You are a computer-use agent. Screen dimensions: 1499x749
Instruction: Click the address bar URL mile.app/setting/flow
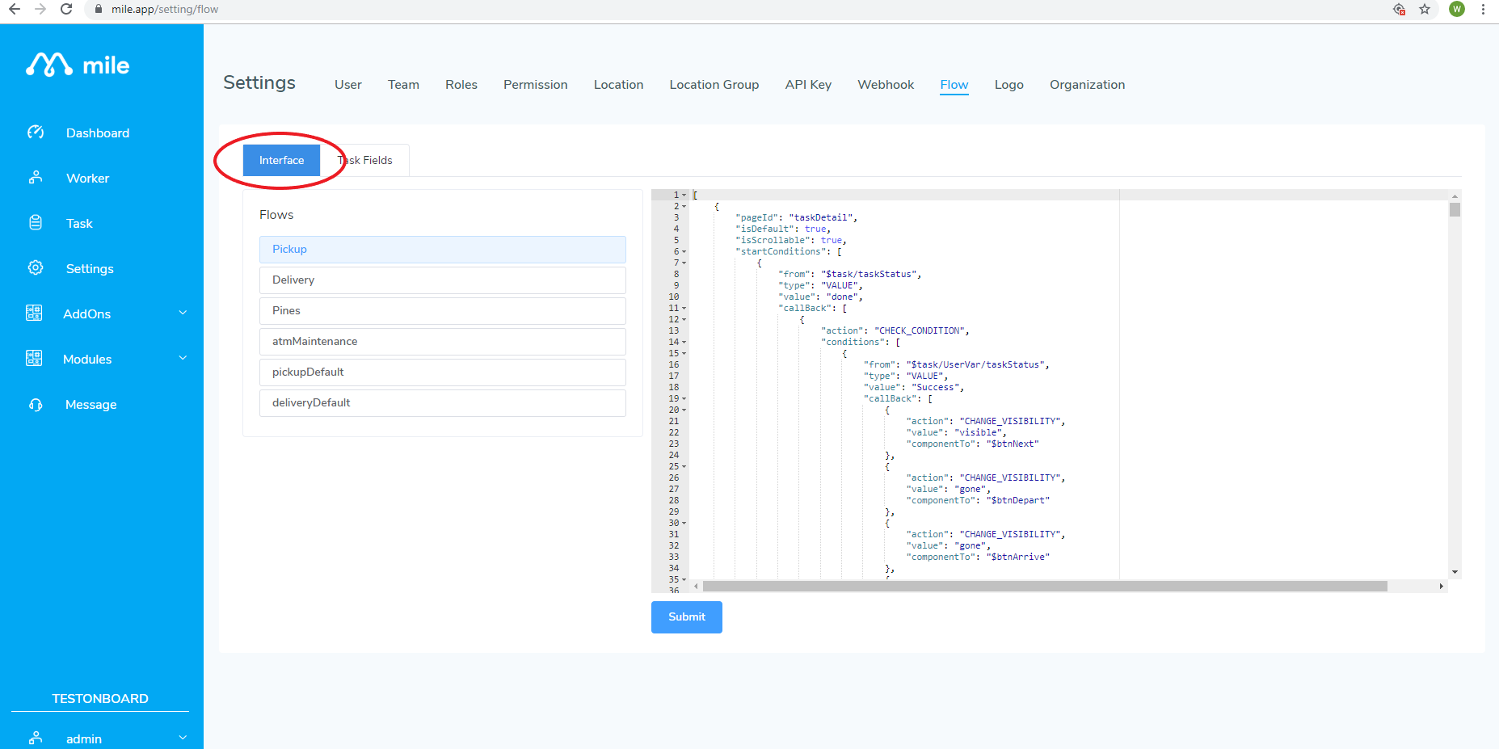click(165, 10)
